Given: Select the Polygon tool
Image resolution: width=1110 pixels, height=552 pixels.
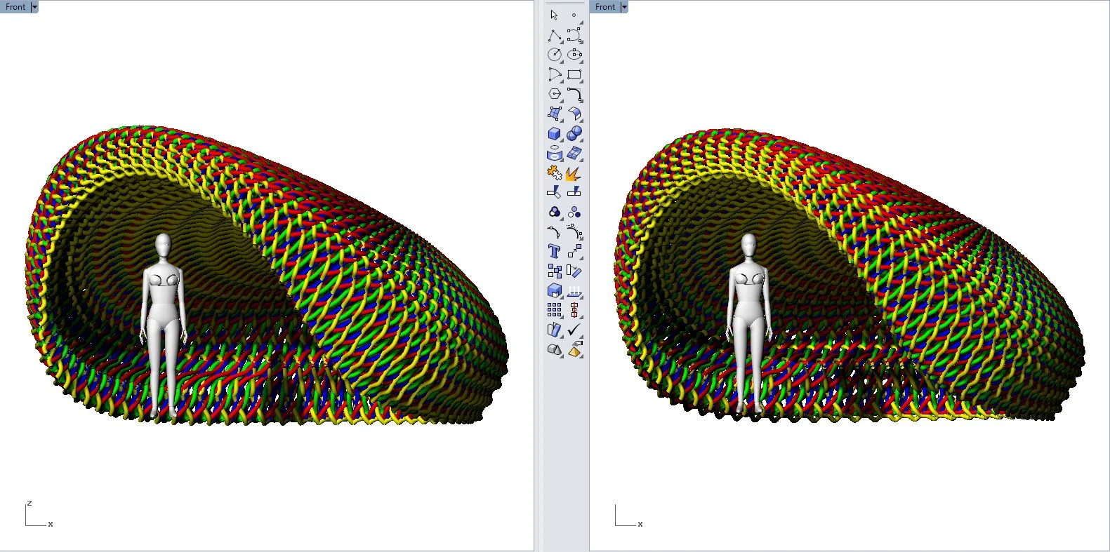Looking at the screenshot, I should [x=554, y=94].
